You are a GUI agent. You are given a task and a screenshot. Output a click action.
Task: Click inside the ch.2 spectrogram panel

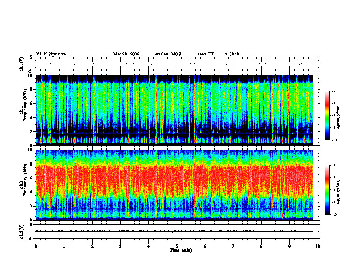[x=174, y=185]
